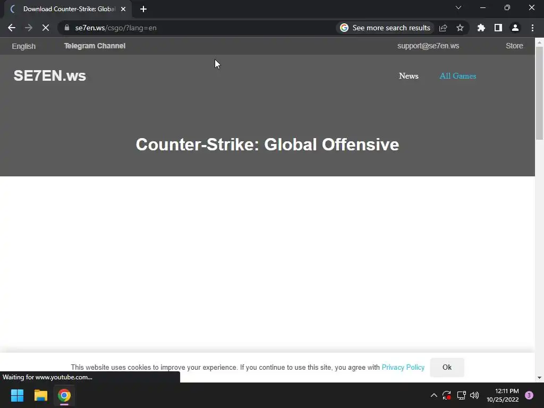Go to SE7EN.ws homepage logo
The width and height of the screenshot is (544, 408).
click(49, 75)
